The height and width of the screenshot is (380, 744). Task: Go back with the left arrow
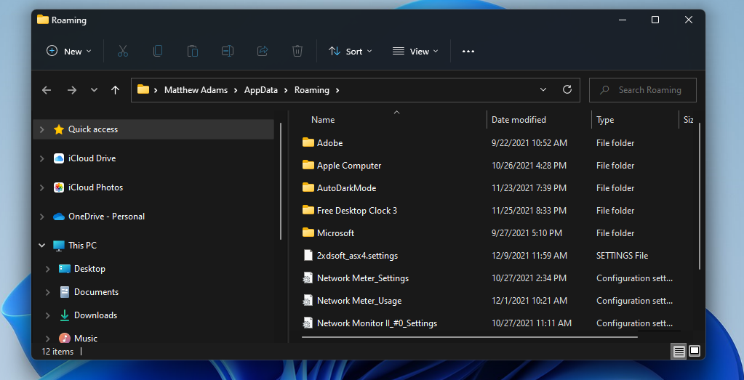pos(47,90)
